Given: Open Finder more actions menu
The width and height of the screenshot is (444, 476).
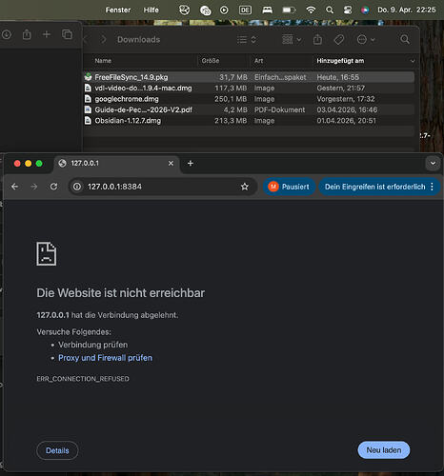Looking at the screenshot, I should pos(366,40).
